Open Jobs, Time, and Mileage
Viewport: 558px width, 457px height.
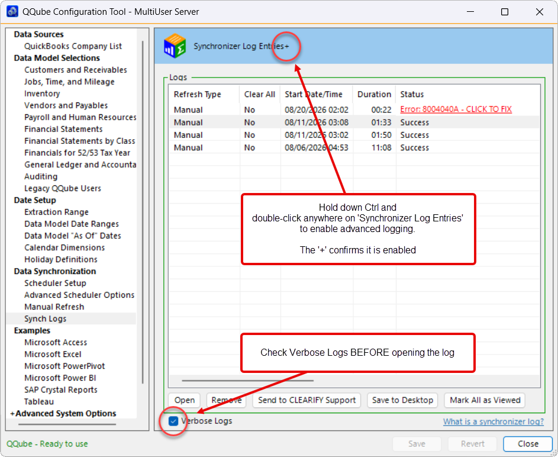point(69,82)
